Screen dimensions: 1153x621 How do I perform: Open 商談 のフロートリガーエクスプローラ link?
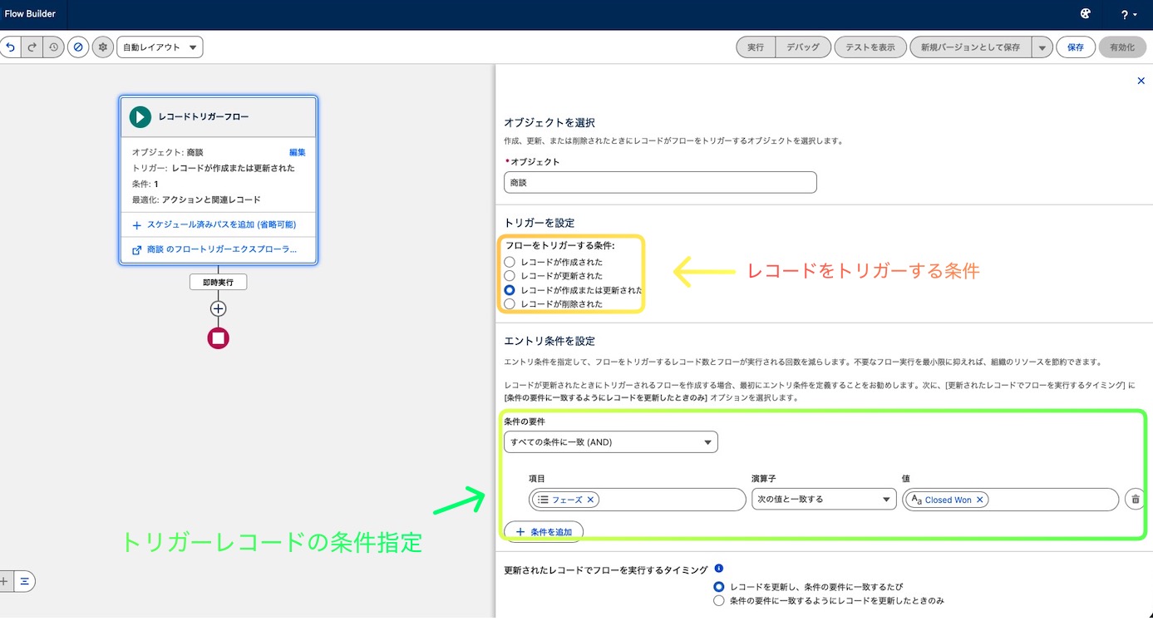coord(221,249)
